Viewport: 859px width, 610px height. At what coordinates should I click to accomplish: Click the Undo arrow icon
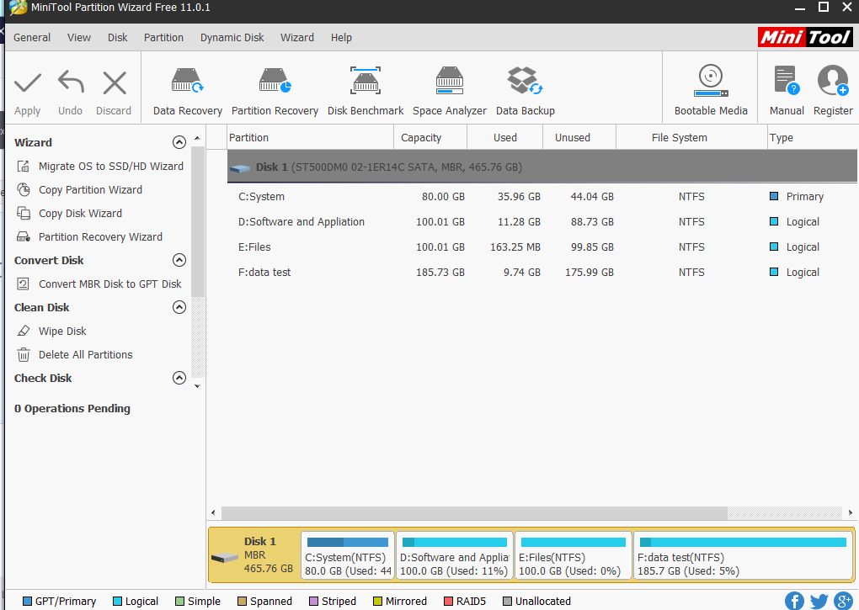[71, 82]
